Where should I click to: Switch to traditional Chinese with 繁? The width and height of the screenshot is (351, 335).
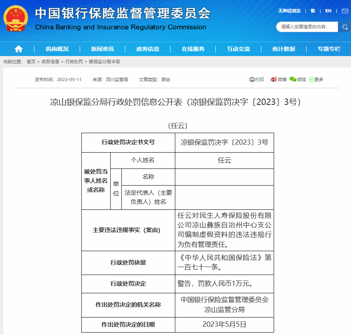coord(313,11)
